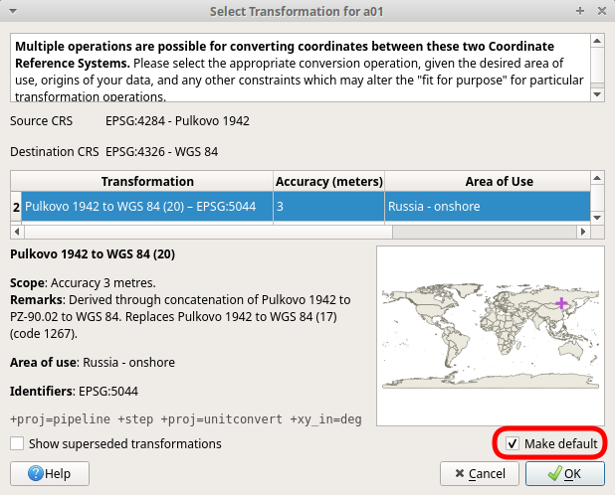The width and height of the screenshot is (615, 495).
Task: Close the Select Transformation dialog
Action: point(600,11)
